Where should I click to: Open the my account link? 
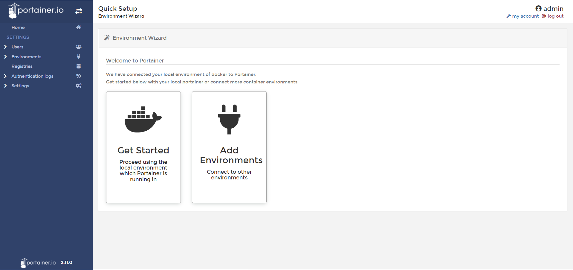(x=523, y=16)
